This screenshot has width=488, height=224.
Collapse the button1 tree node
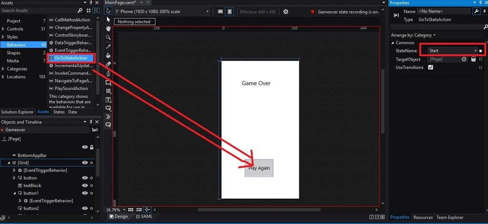[15, 193]
